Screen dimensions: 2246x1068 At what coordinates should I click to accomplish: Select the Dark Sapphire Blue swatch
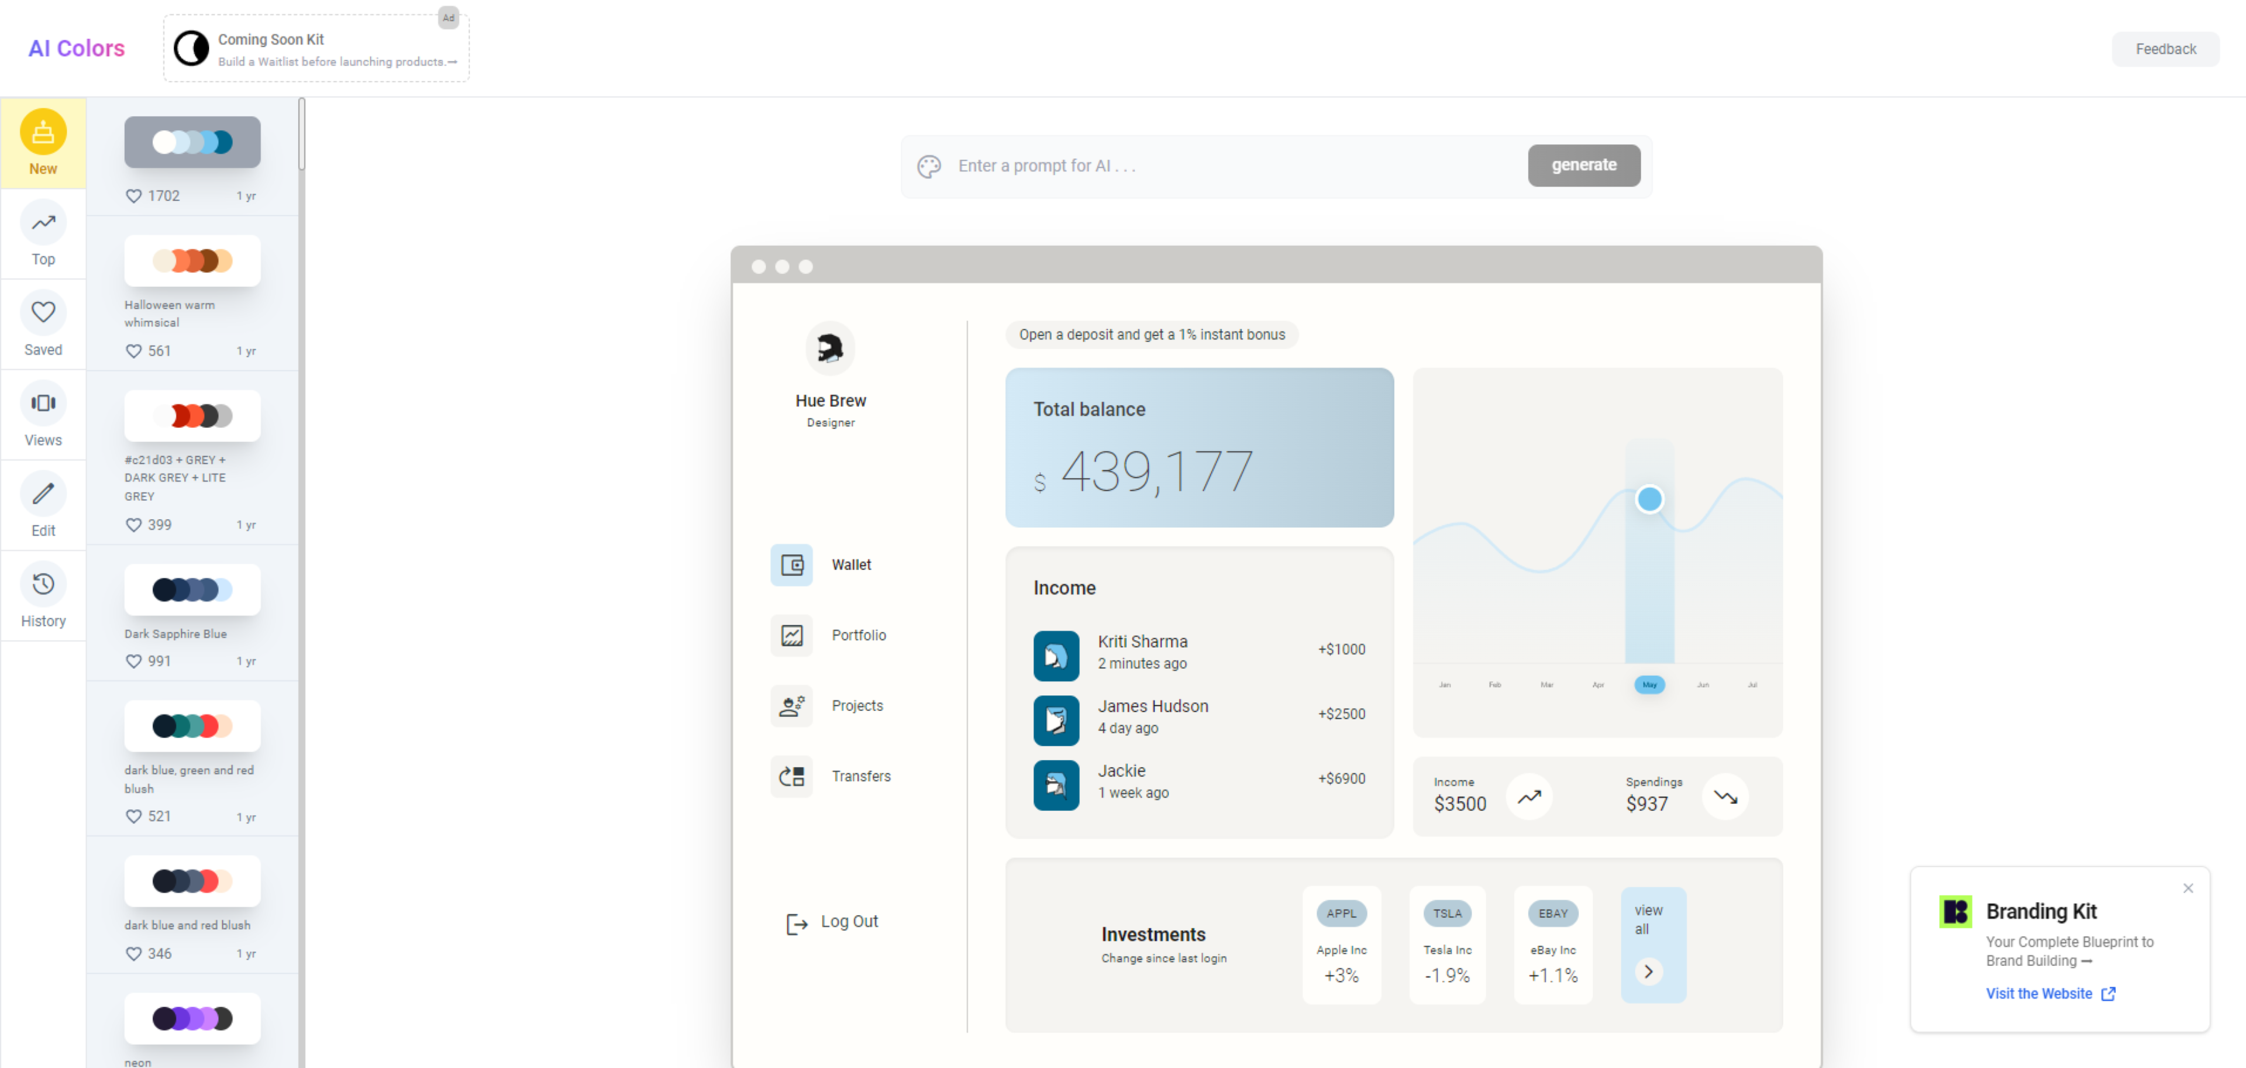(192, 590)
